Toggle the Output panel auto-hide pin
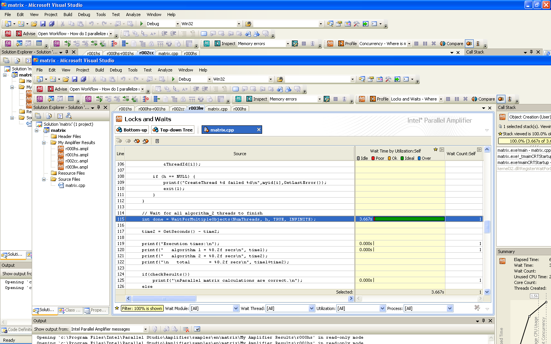Viewport: 551px width, 344px height. click(484, 321)
